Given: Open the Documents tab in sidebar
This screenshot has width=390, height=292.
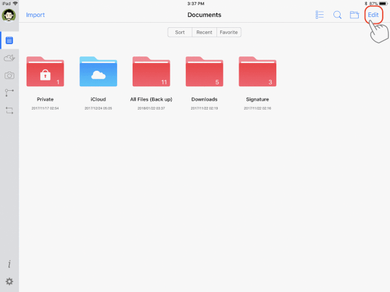Looking at the screenshot, I should pos(9,40).
